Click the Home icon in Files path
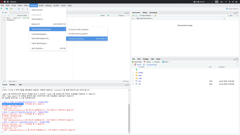The height and width of the screenshot is (135, 240). point(135,65)
